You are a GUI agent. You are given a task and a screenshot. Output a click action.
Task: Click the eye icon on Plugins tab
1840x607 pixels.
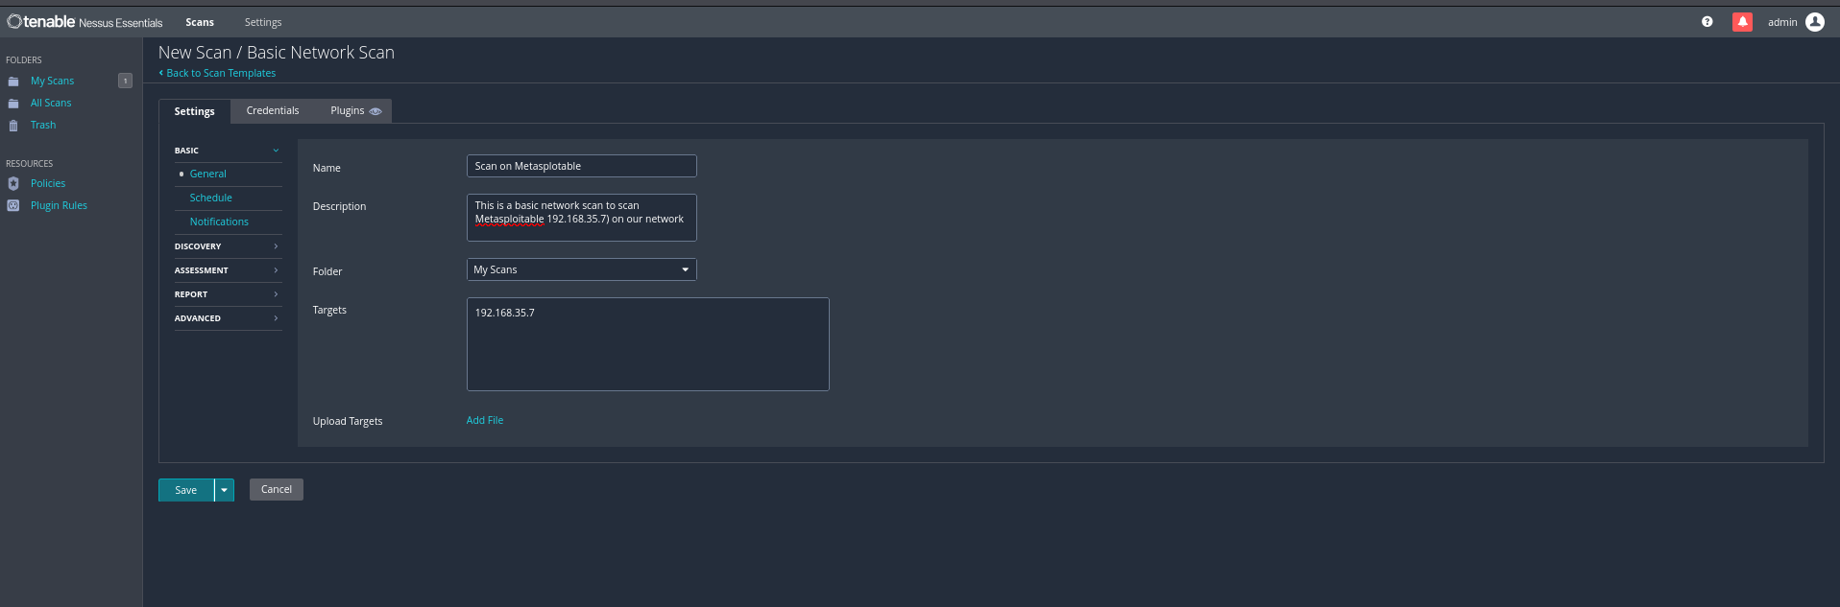[375, 111]
